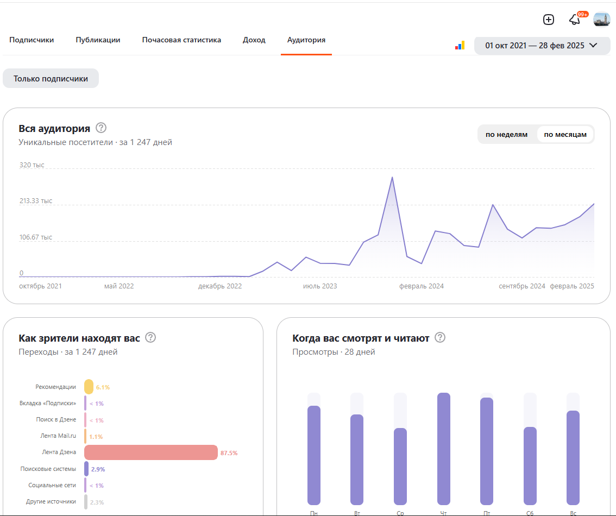The width and height of the screenshot is (616, 516).
Task: Open the Почасовая статистика tab
Action: (x=181, y=40)
